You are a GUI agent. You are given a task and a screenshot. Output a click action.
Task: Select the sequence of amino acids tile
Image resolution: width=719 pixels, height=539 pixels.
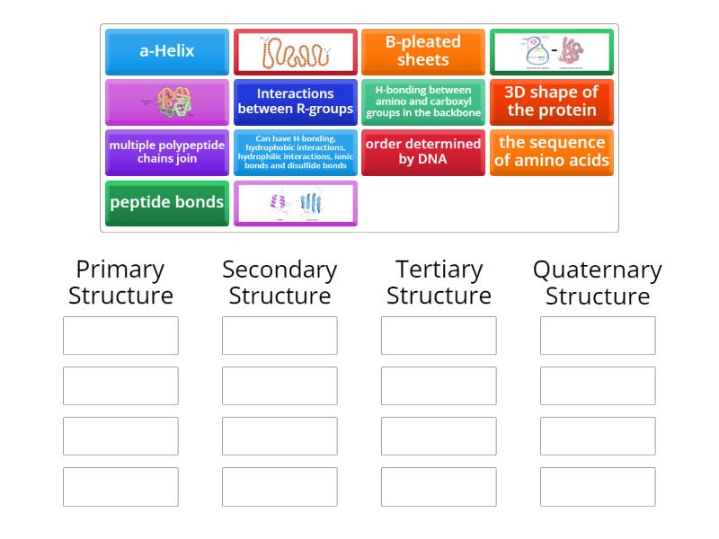coord(552,153)
